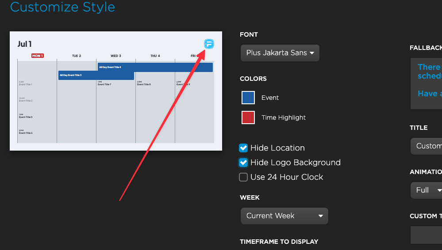Click the blue Event color swatch
Screen dimensions: 442x250
(x=248, y=98)
